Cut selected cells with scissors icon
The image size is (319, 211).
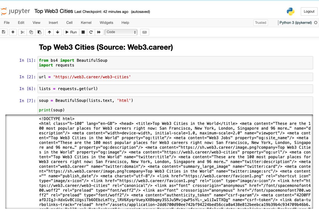[23, 32]
